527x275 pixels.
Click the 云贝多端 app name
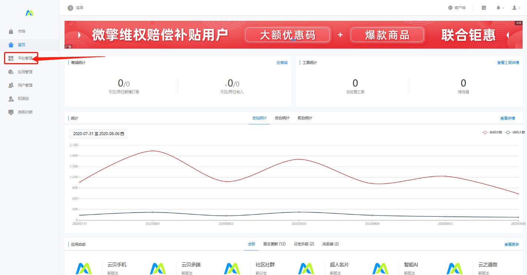coord(191,265)
